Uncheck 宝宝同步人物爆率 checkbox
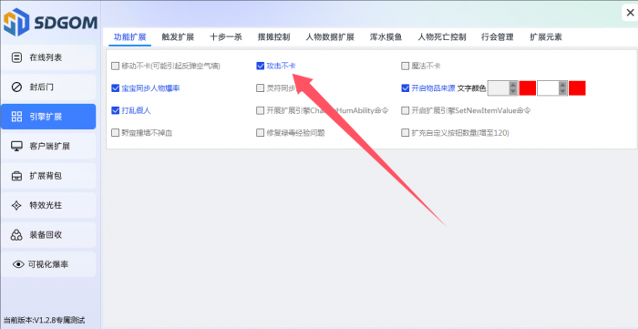 (x=115, y=88)
